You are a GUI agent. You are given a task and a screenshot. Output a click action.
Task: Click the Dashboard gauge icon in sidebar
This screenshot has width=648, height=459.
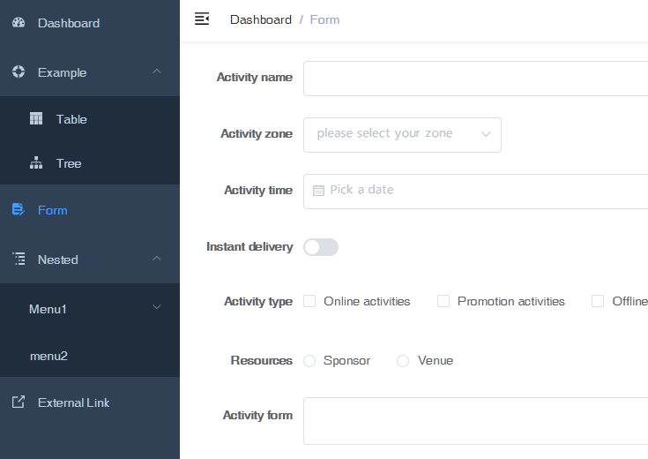pyautogui.click(x=19, y=23)
